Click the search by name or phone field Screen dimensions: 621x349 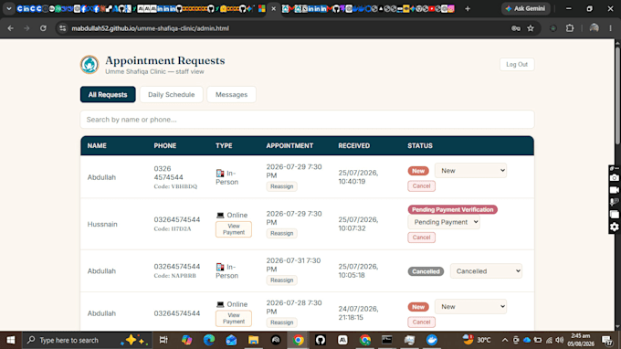point(307,120)
